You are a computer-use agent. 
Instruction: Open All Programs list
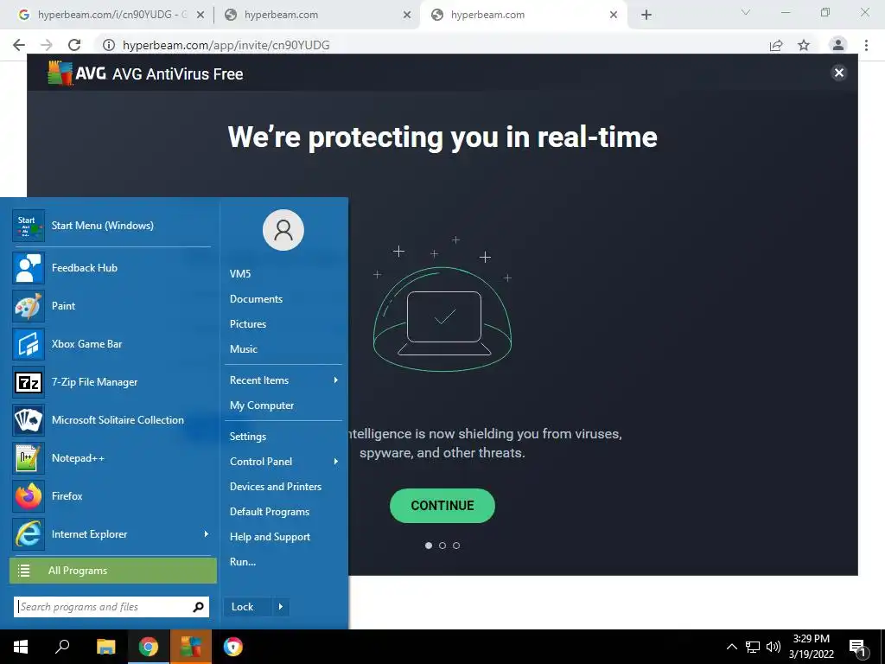pos(113,571)
